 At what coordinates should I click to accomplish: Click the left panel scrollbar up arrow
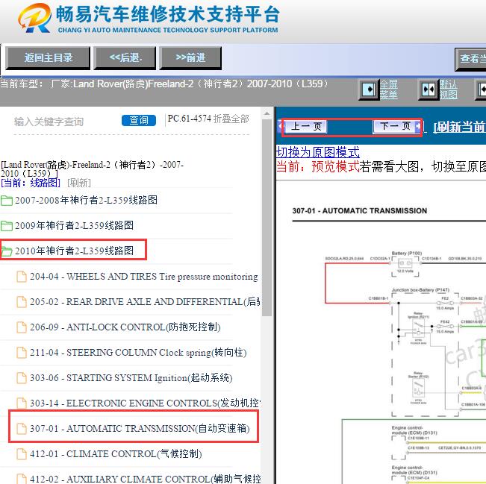(x=267, y=113)
